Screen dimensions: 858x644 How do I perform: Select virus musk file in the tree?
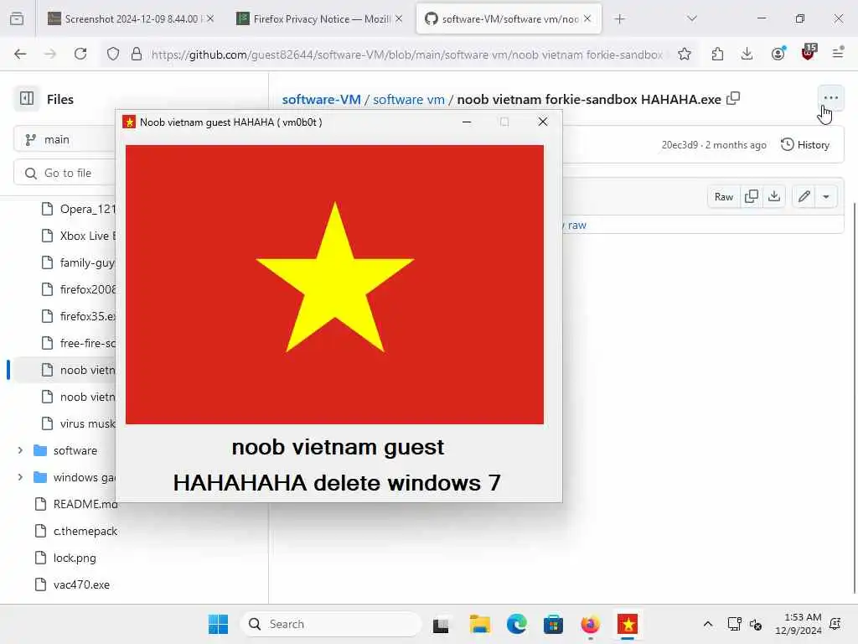[78, 423]
